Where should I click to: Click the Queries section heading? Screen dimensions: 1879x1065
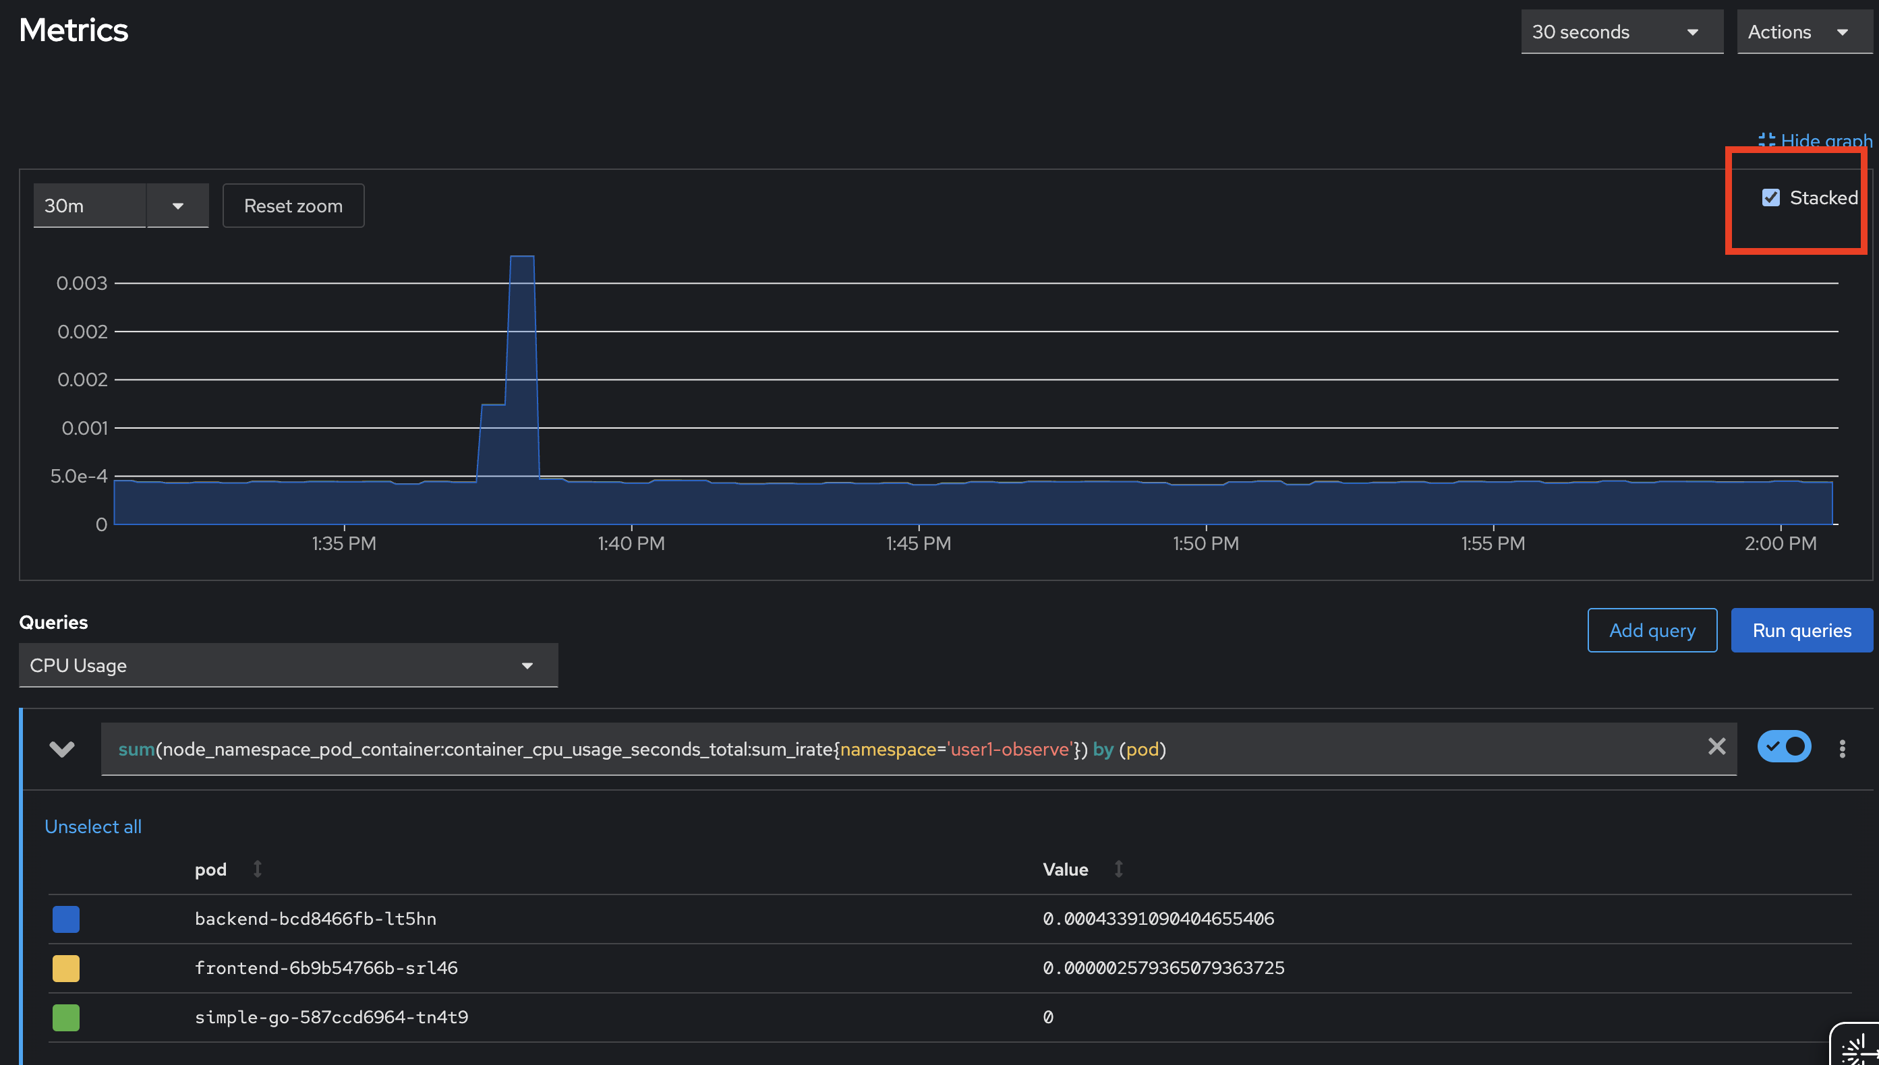point(53,621)
